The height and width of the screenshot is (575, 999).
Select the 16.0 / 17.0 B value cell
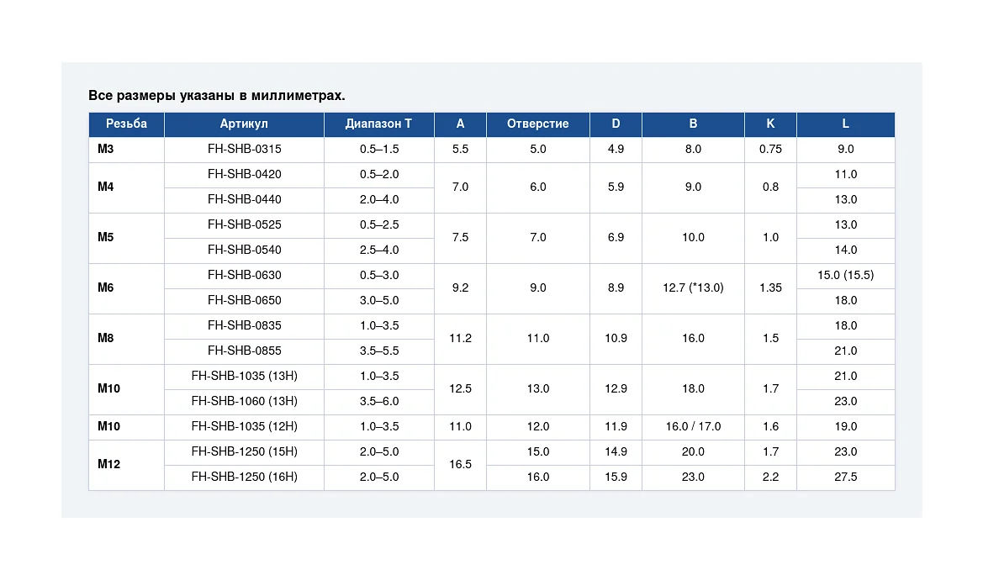693,427
